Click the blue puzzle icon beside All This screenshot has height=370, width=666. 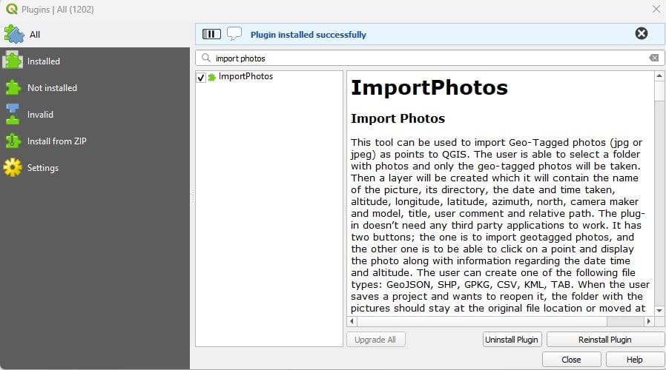(14, 34)
